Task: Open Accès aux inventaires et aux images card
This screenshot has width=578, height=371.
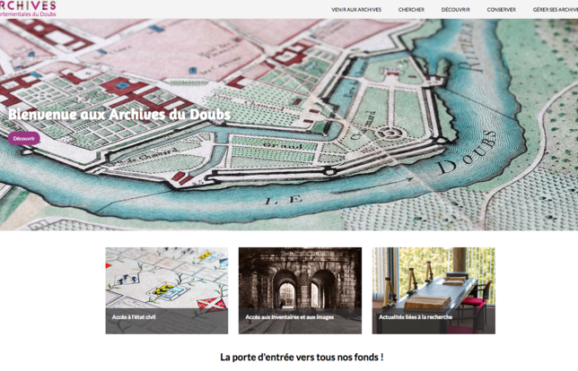Action: pyautogui.click(x=300, y=290)
